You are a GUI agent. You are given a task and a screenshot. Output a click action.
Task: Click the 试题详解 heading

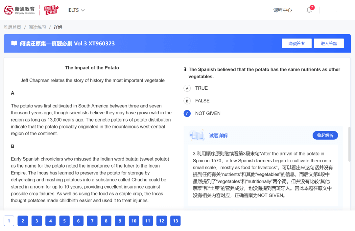pyautogui.click(x=218, y=135)
